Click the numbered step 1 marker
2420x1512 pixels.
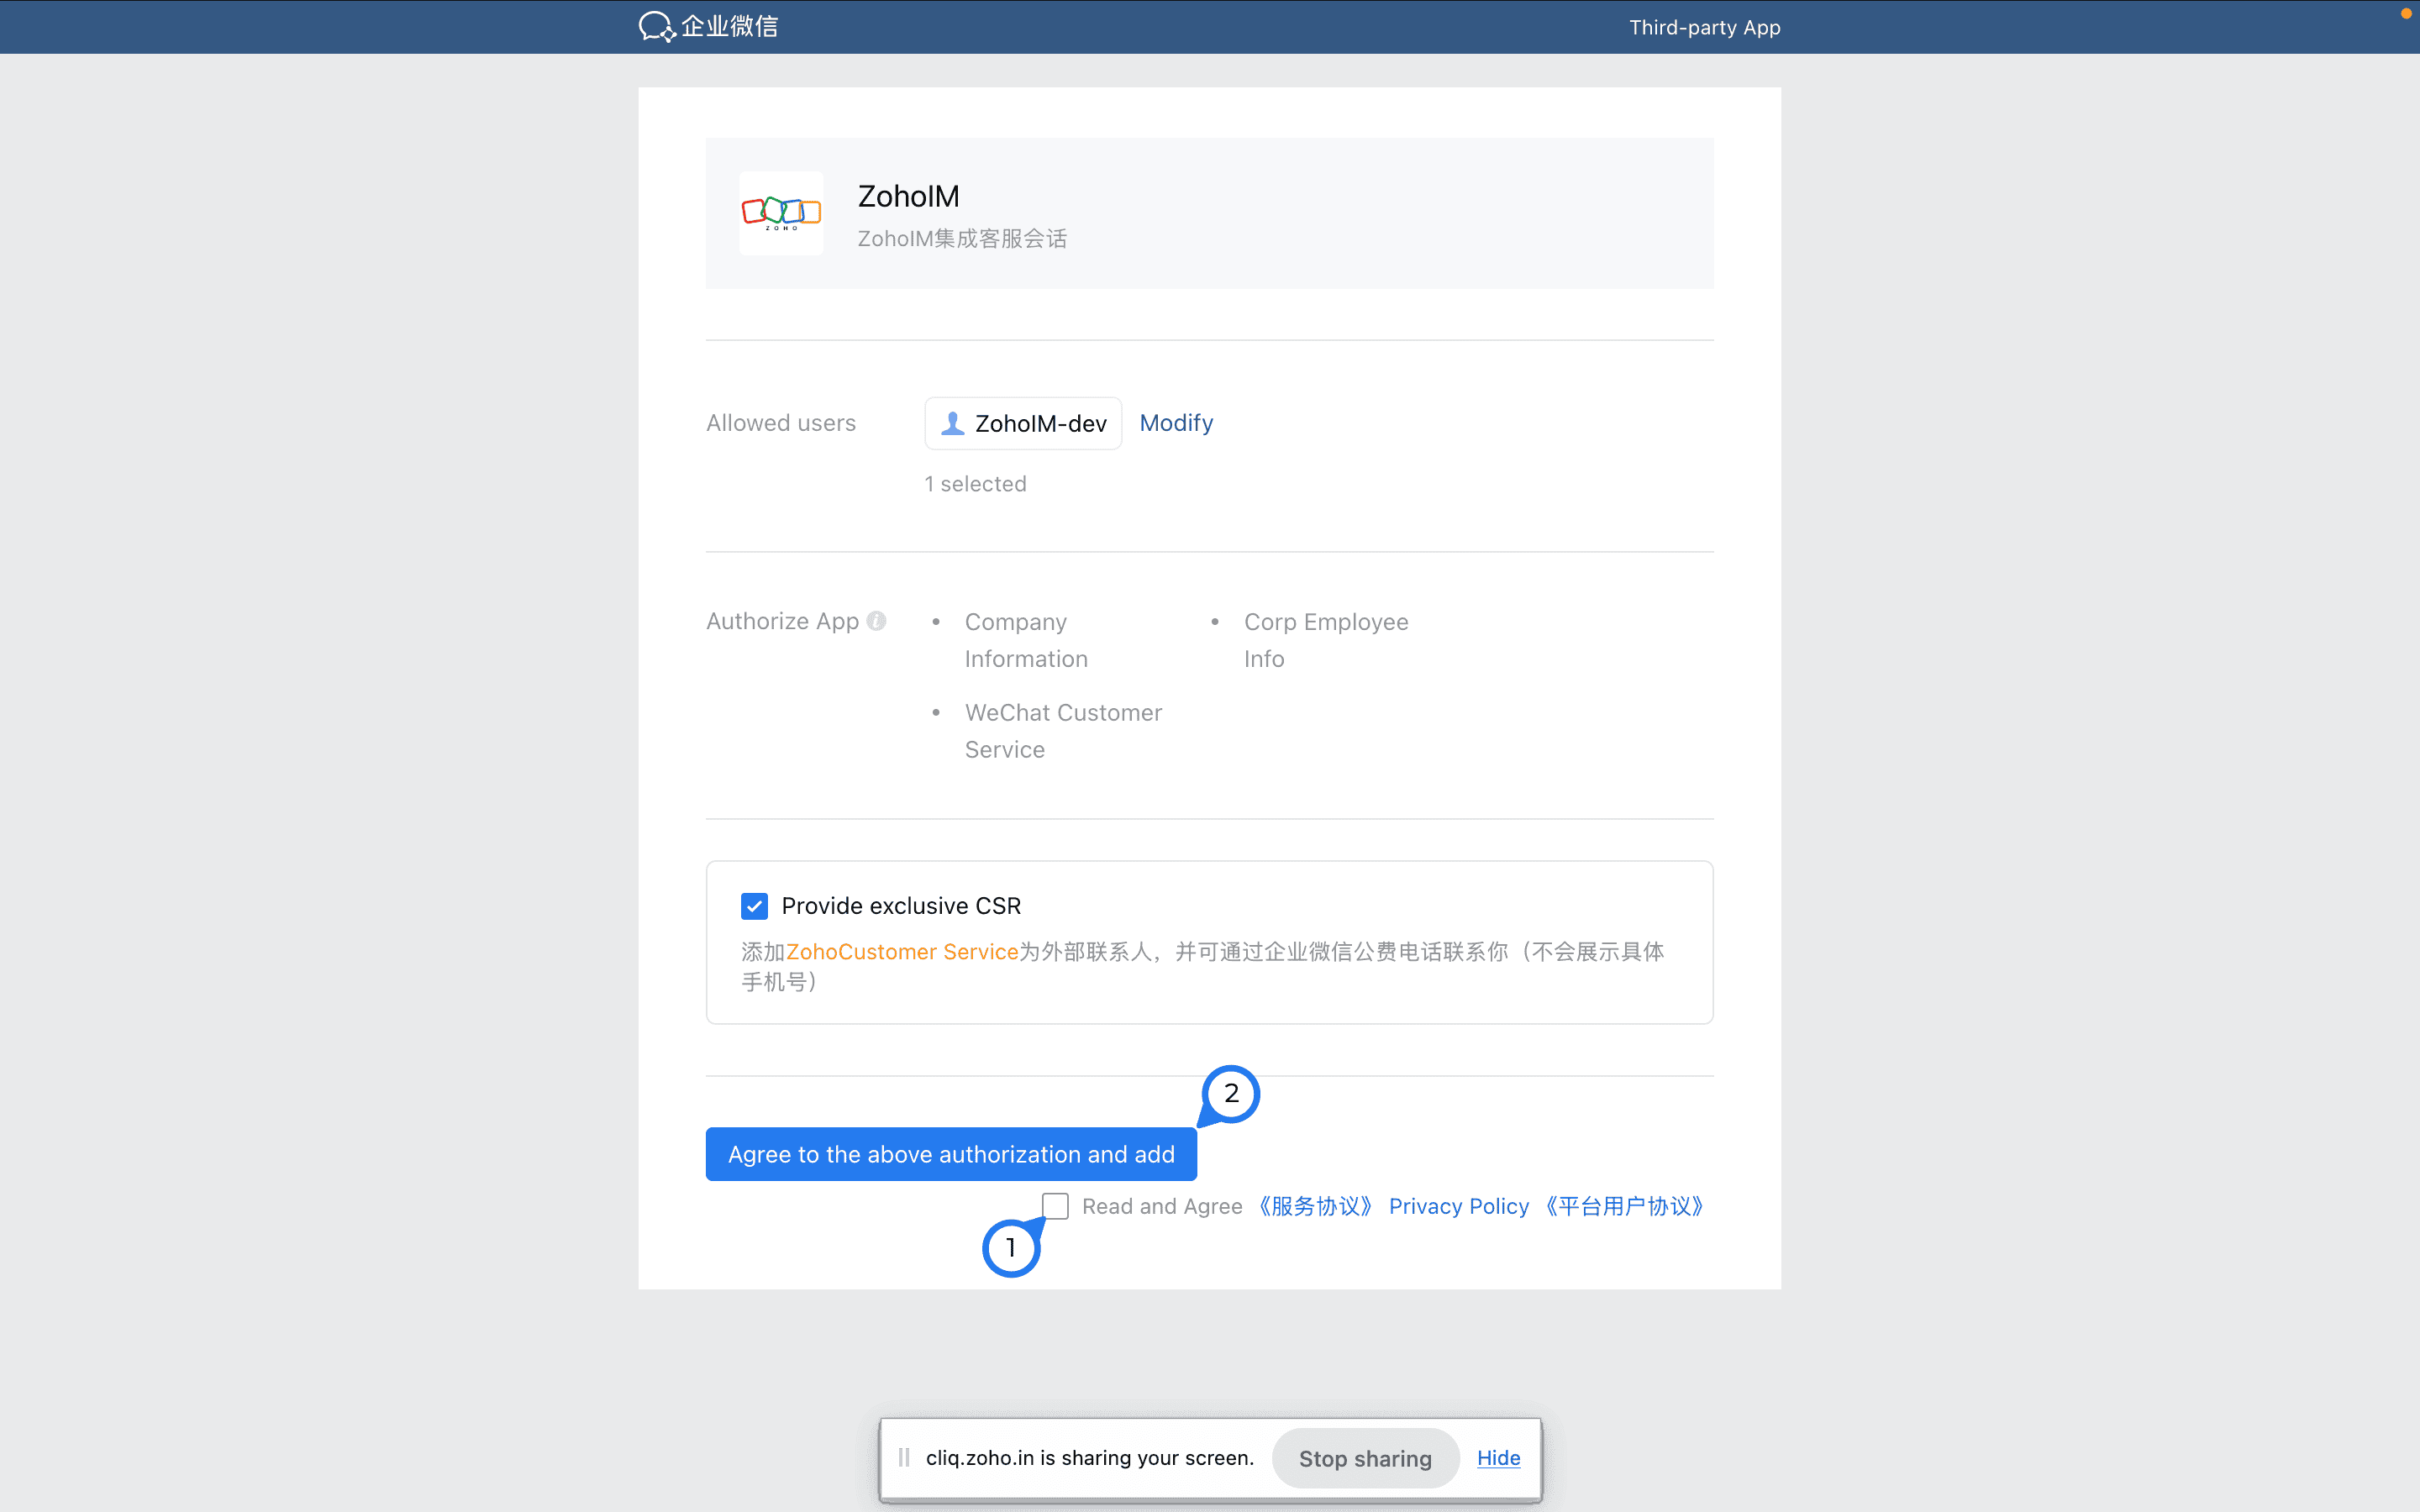[1011, 1248]
